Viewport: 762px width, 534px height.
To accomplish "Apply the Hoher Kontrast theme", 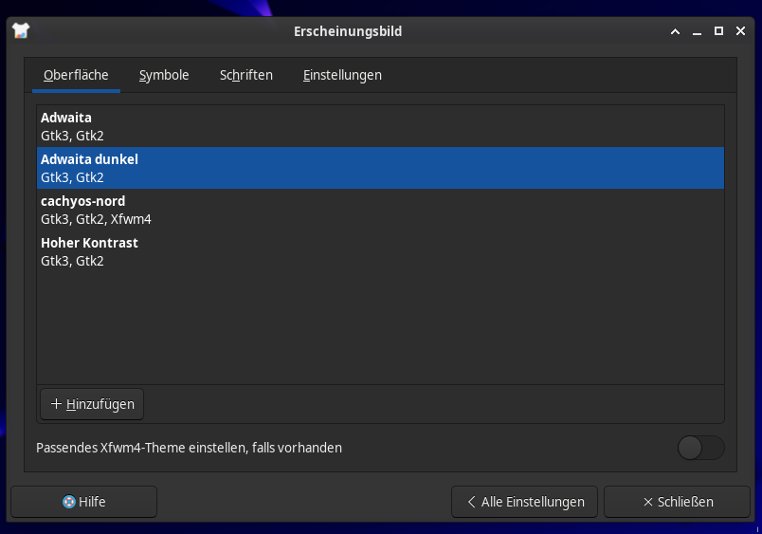I will pos(380,251).
